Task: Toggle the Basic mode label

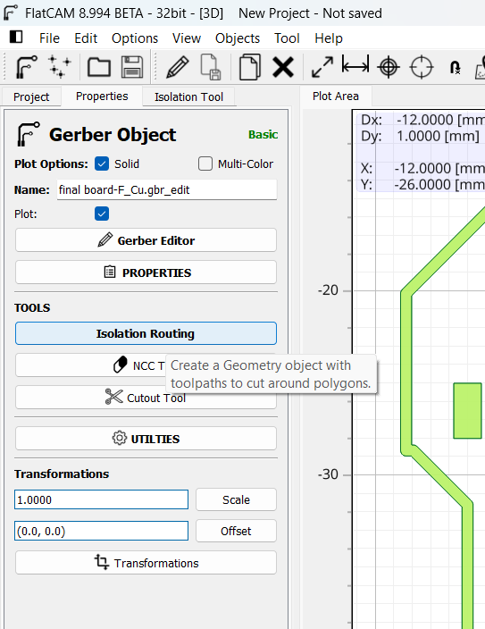Action: [x=263, y=134]
